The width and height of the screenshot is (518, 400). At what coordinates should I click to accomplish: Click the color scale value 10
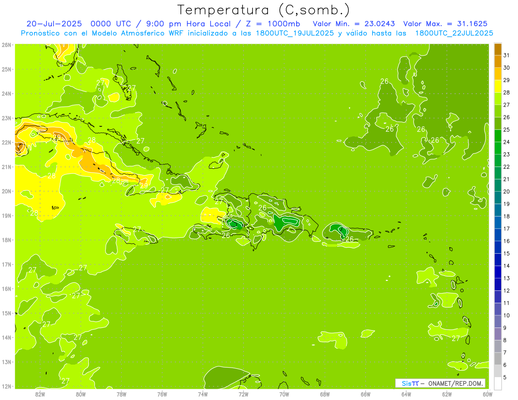pyautogui.click(x=507, y=315)
